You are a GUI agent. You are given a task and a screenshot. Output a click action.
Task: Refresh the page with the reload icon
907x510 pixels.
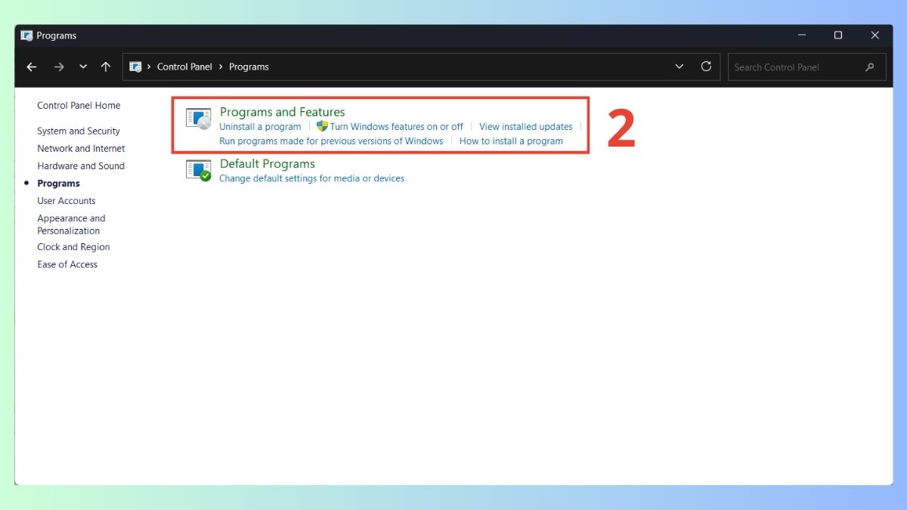coord(706,66)
